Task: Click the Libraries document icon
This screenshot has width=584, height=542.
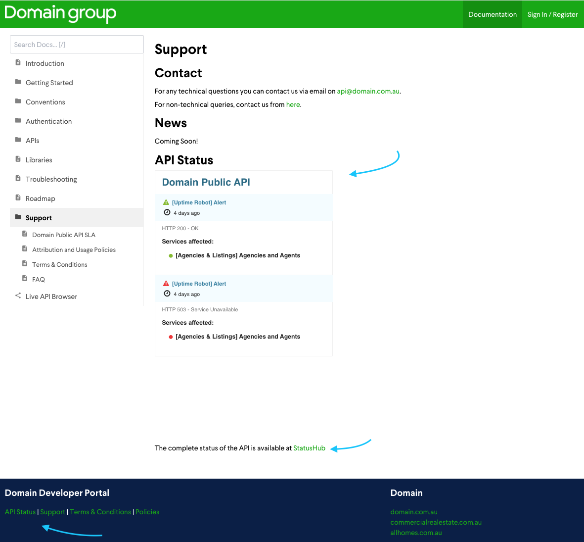Action: coord(18,159)
